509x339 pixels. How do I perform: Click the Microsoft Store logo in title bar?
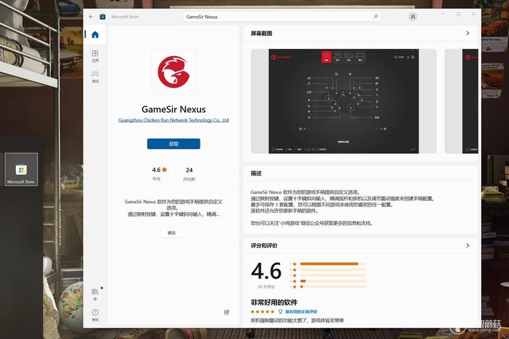pos(102,17)
